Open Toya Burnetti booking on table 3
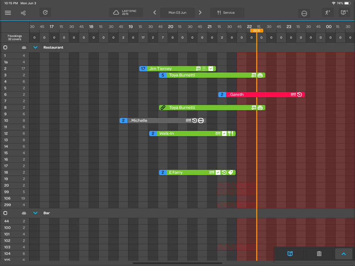Viewport: 355px width, 266px height. pyautogui.click(x=212, y=75)
